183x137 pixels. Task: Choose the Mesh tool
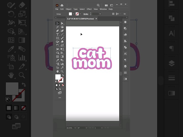(57, 57)
